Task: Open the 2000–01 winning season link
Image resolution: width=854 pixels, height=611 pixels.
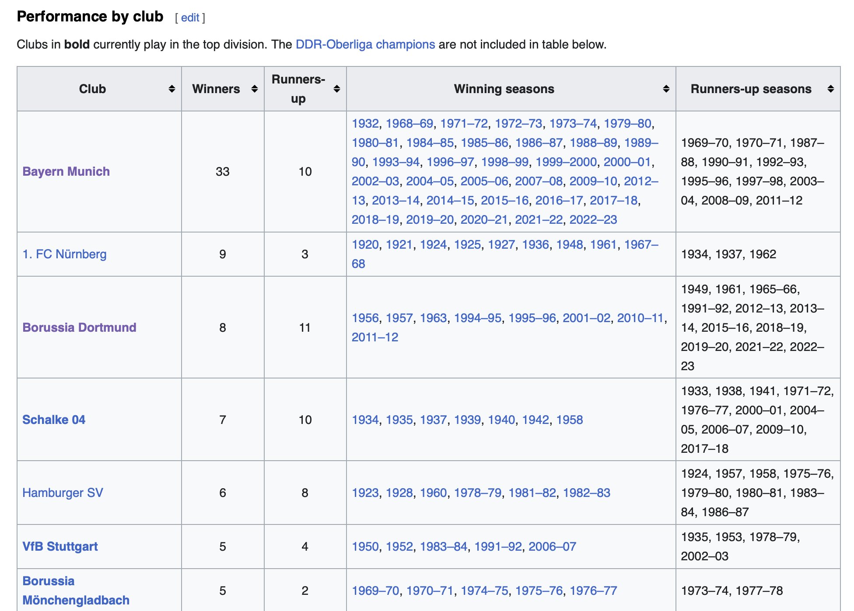Action: point(627,162)
